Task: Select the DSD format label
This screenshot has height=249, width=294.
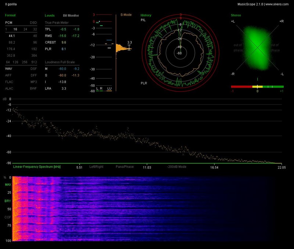Action: click(33, 23)
